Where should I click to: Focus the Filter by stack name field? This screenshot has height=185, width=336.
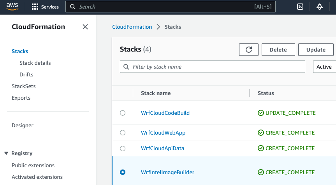click(x=212, y=67)
